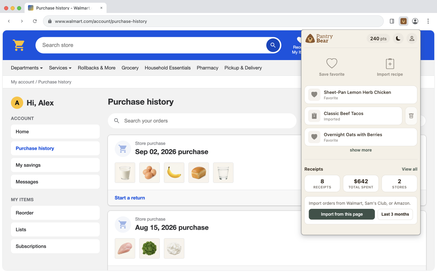Image resolution: width=437 pixels, height=273 pixels.
Task: Click the Search your orders field
Action: (202, 121)
